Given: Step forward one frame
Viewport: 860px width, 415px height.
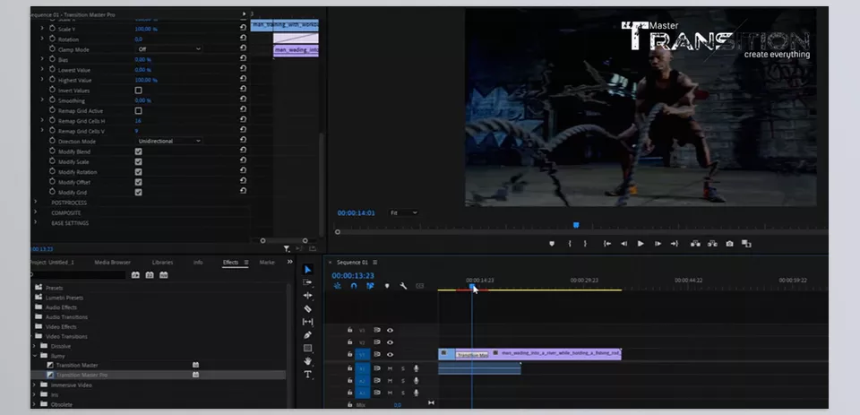Looking at the screenshot, I should [x=658, y=244].
